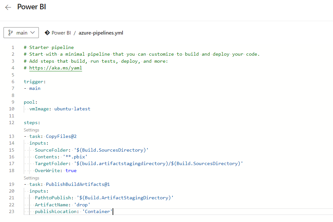
Task: Click line number 13 in the gutter
Action: pos(12,136)
